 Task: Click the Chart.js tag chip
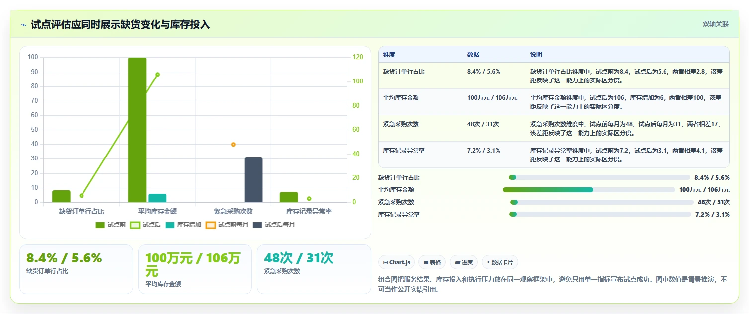[x=396, y=262]
